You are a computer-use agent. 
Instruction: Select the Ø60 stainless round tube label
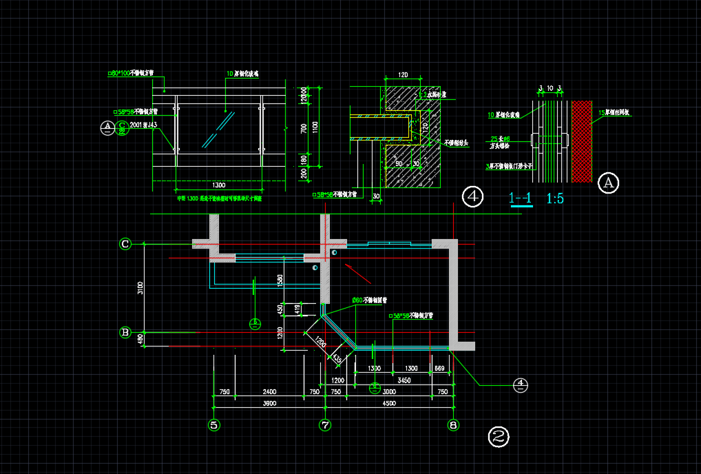click(x=370, y=300)
